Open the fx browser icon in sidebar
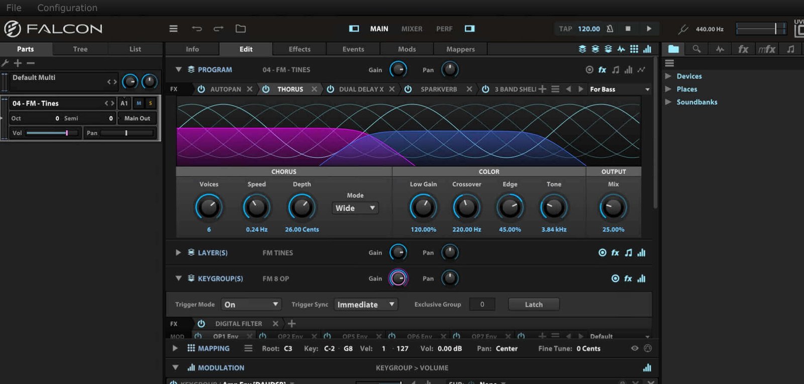The height and width of the screenshot is (384, 804). click(x=743, y=49)
